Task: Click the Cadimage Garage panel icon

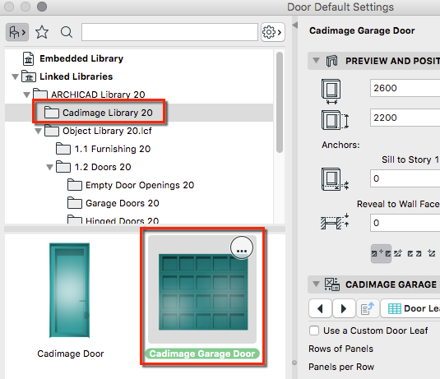Action: tap(332, 284)
